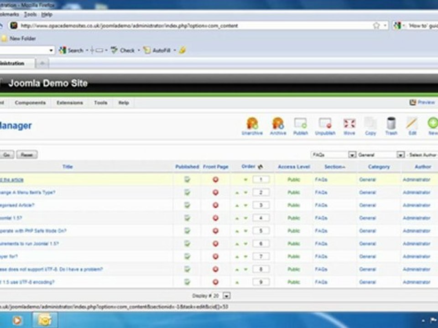Open the new tab button
Image resolution: width=438 pixels, height=328 pixels.
pyautogui.click(x=42, y=63)
